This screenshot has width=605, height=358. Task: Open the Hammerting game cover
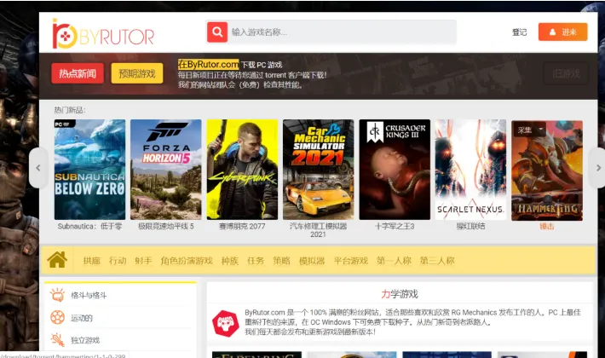pos(547,170)
